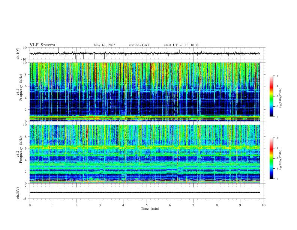
Task: Click the "5" tick on ch.3(V) axis
Action: [26, 187]
